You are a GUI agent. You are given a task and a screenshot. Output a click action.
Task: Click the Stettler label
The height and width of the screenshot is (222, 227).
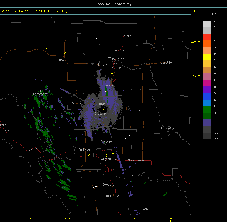pos(167,62)
